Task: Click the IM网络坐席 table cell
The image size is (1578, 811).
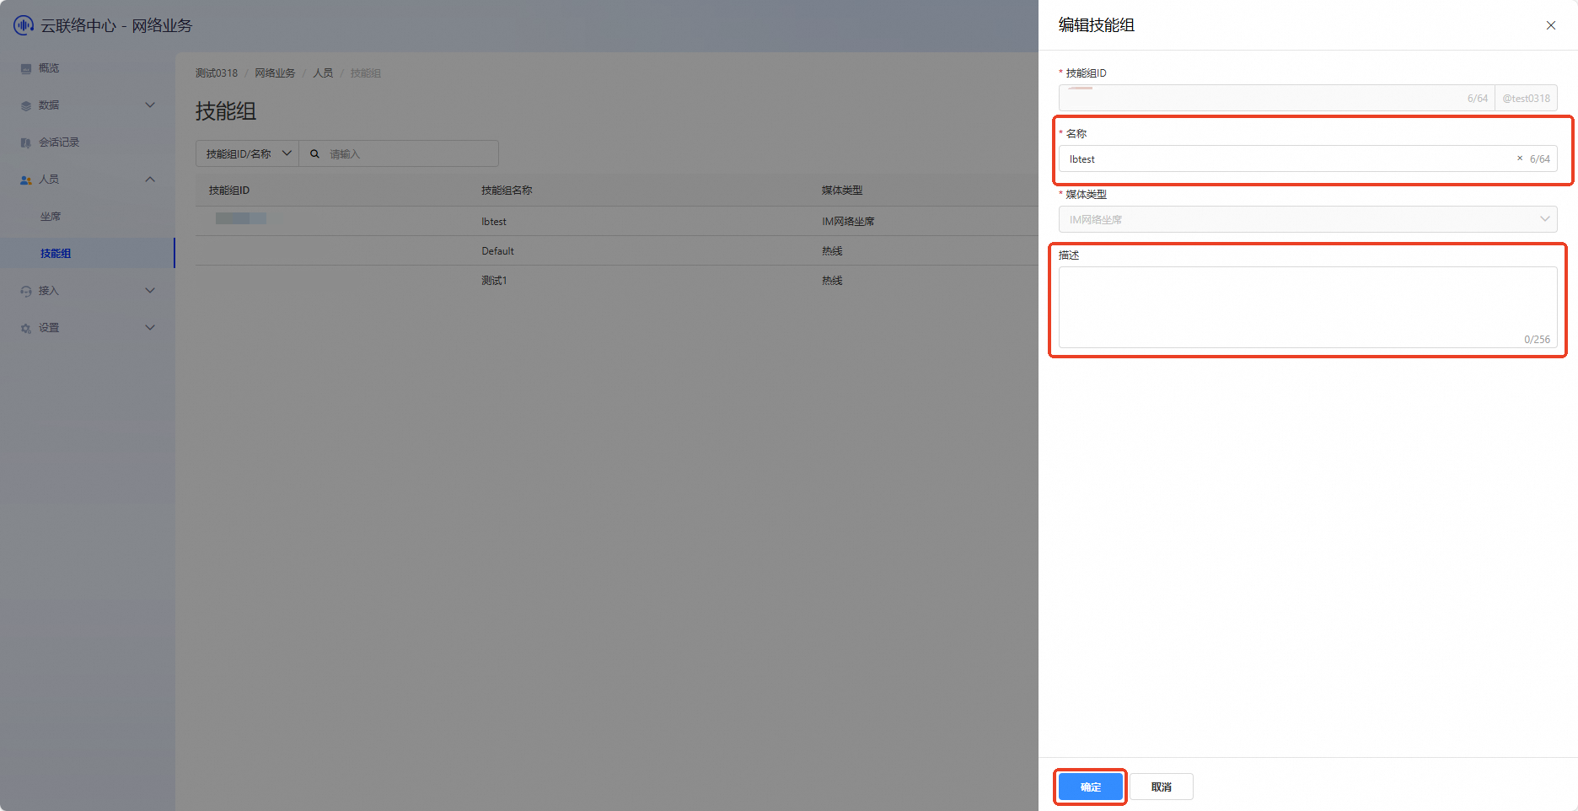Action: 848,222
